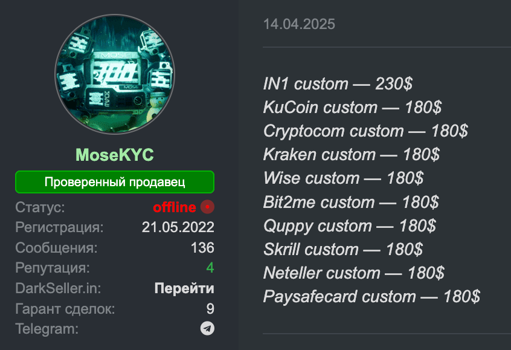Click the guarantor deals count 9
This screenshot has height=350, width=511.
pyautogui.click(x=210, y=308)
